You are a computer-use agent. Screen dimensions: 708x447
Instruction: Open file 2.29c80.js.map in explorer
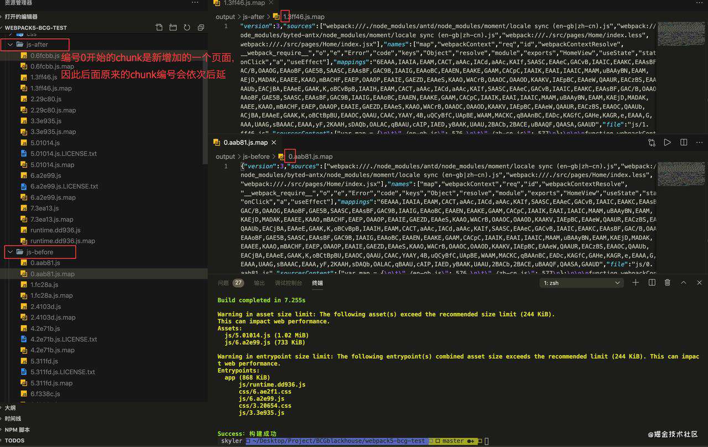(x=53, y=110)
